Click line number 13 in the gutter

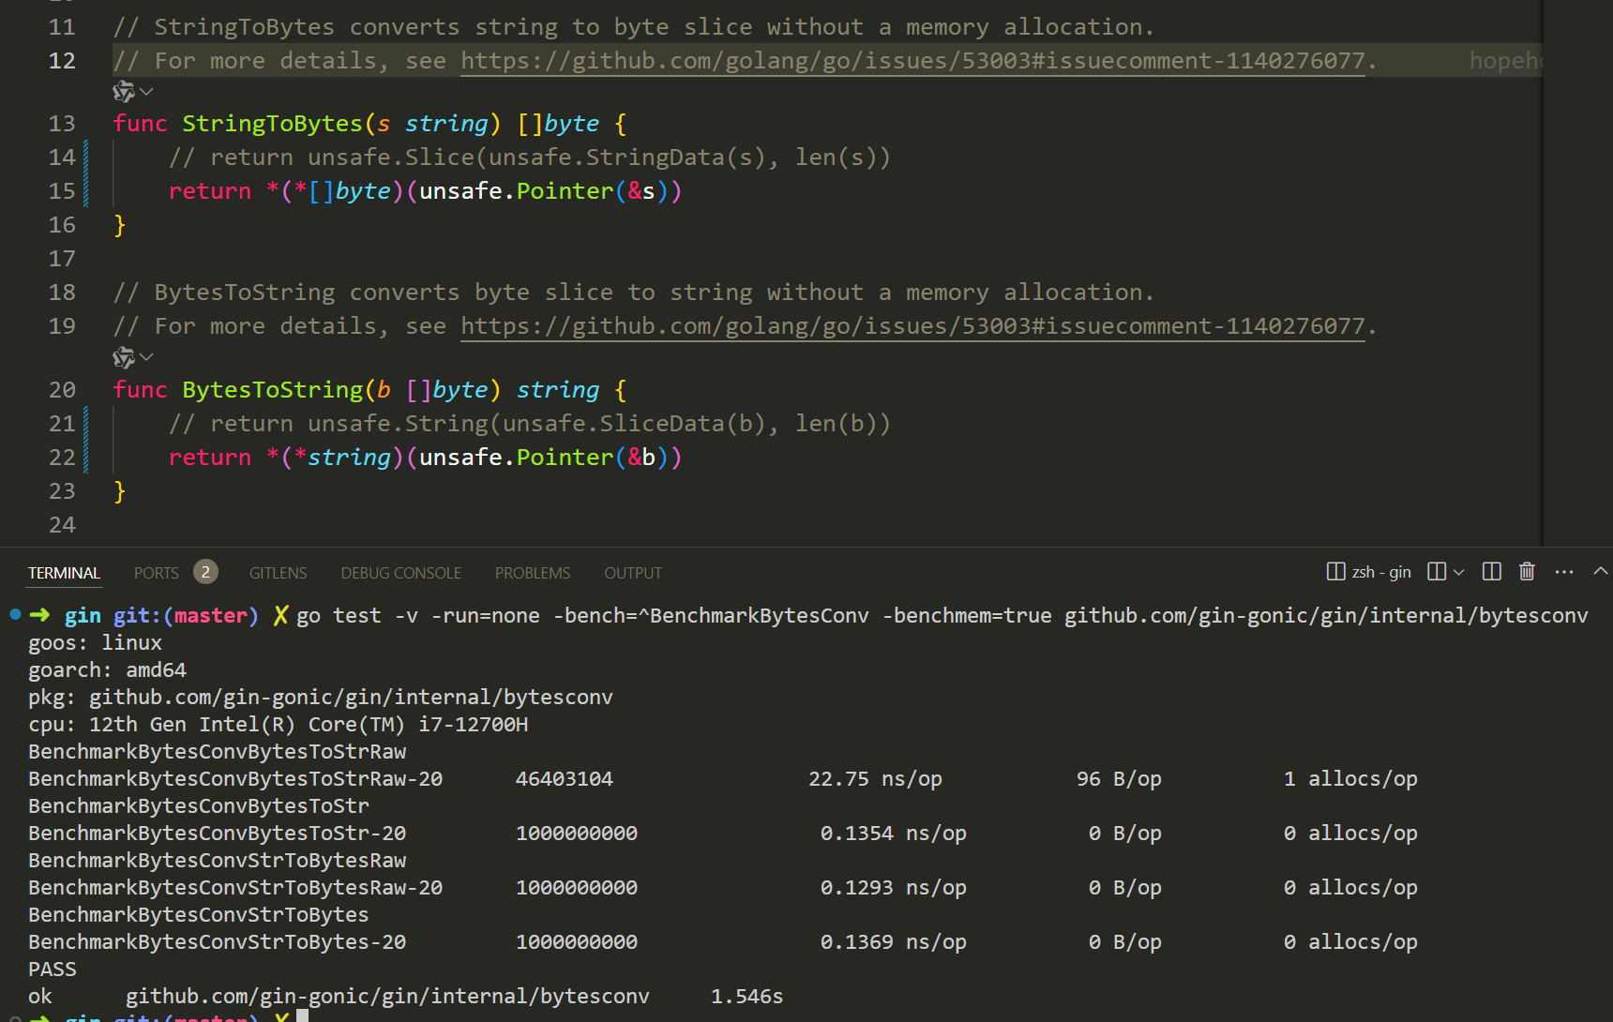tap(62, 124)
